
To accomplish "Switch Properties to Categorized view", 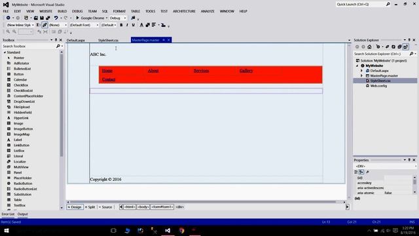I will (356, 172).
